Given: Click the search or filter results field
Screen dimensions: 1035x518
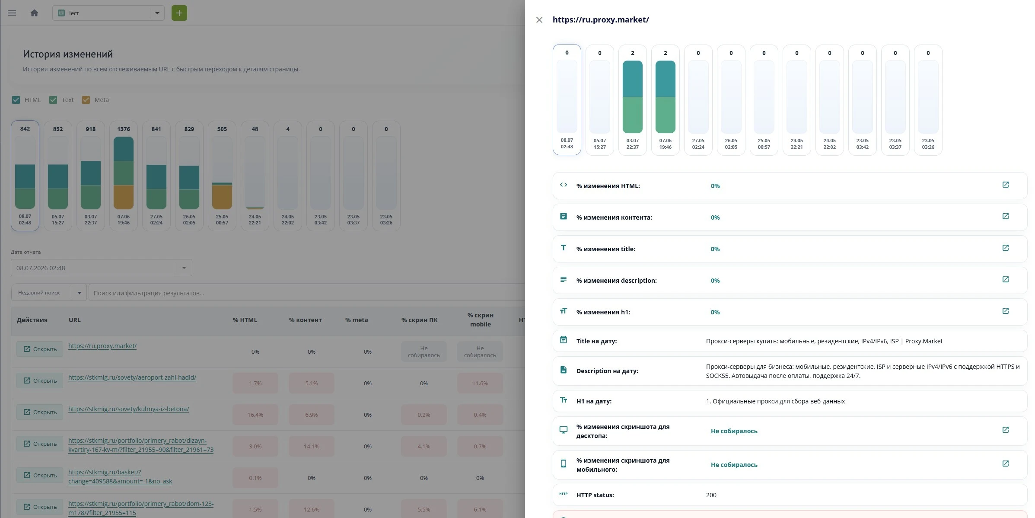Looking at the screenshot, I should coord(307,293).
